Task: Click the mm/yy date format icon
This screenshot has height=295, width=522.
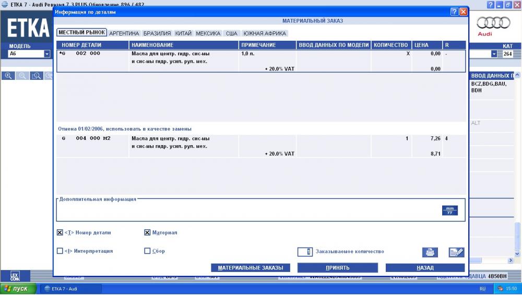Action: click(450, 210)
